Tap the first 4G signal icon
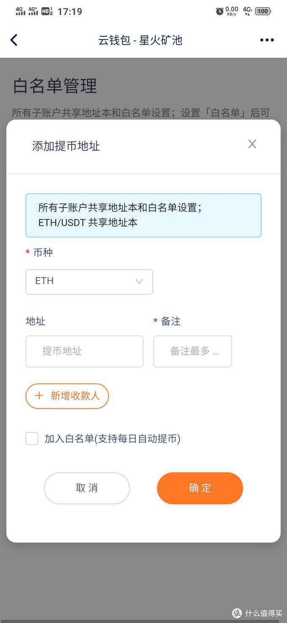Image resolution: width=287 pixels, height=623 pixels. click(20, 11)
